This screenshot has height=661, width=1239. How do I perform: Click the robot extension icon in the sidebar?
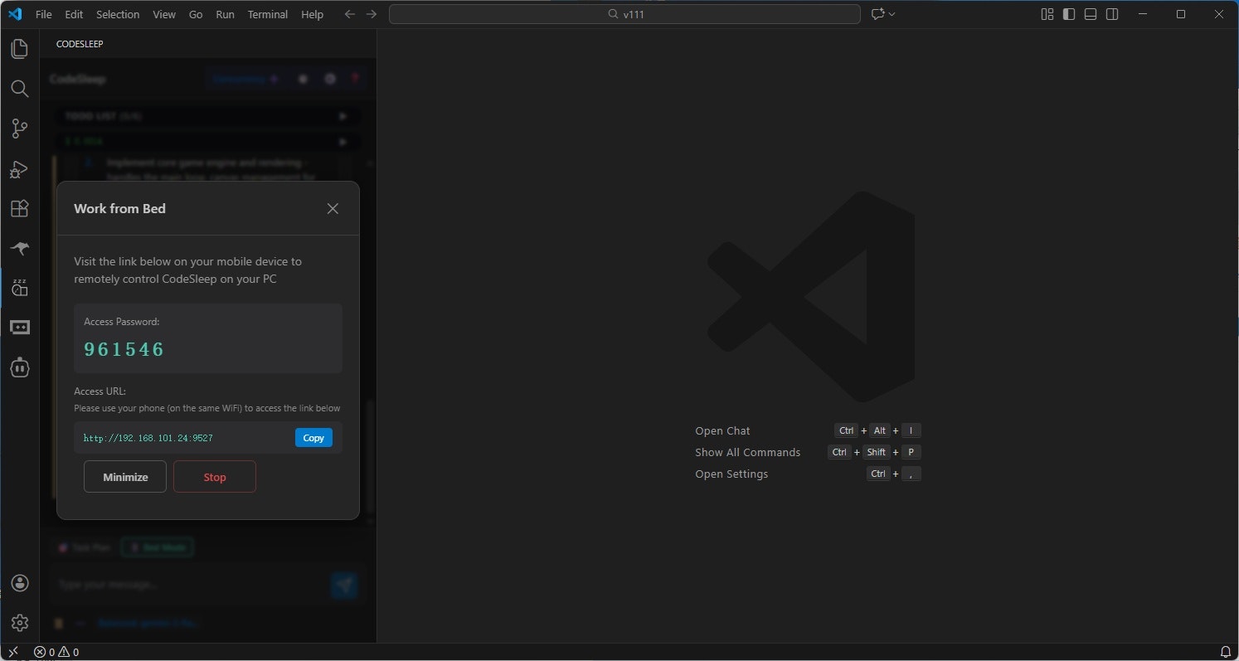pos(19,367)
